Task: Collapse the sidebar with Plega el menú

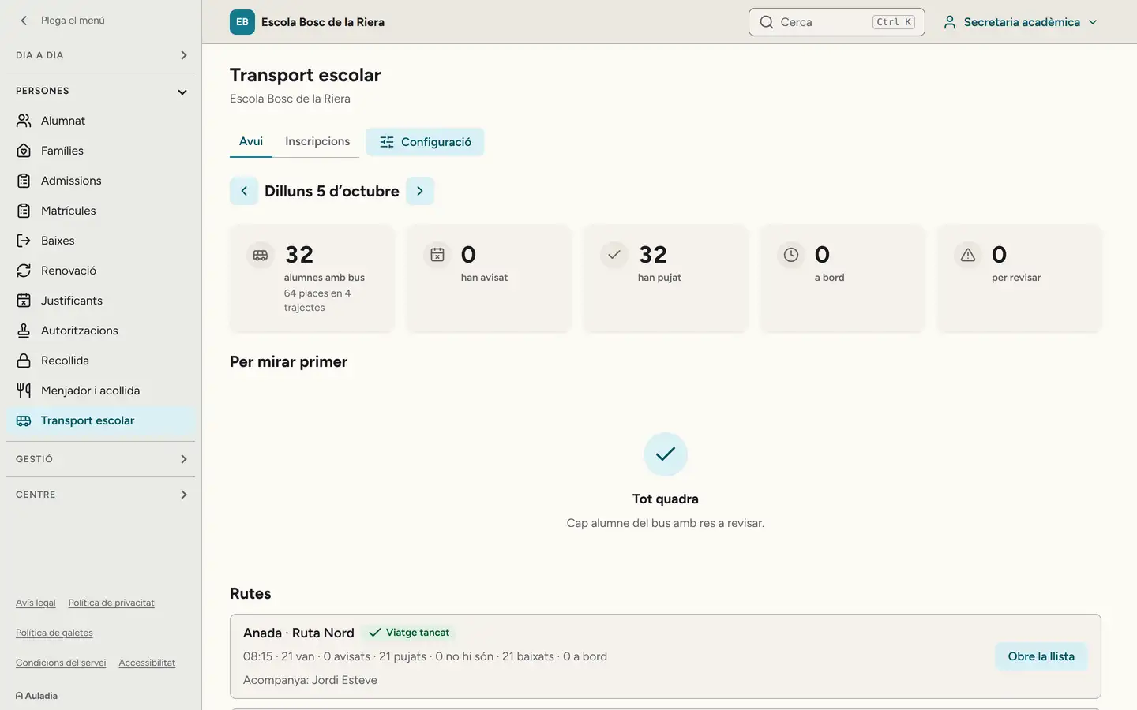Action: point(62,21)
